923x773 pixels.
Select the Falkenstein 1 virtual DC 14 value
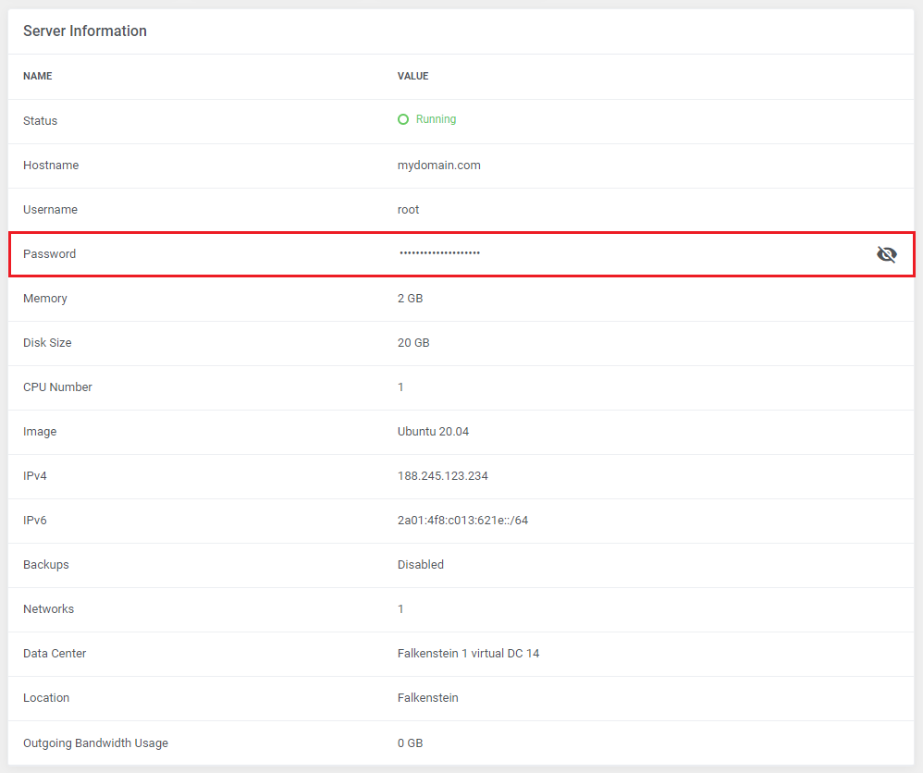click(468, 654)
